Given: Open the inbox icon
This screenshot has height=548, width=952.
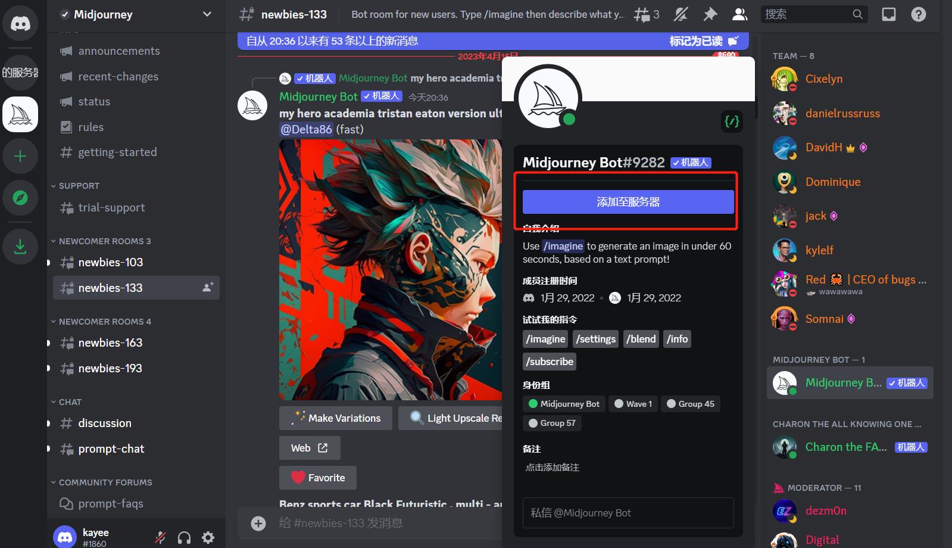Looking at the screenshot, I should [889, 14].
